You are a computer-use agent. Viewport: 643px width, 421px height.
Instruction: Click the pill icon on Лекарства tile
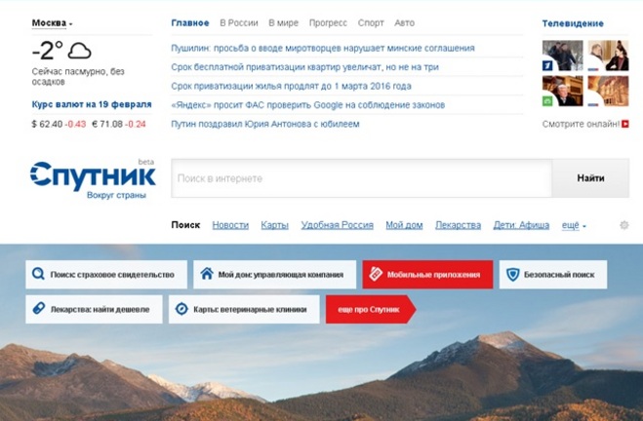[x=39, y=308]
